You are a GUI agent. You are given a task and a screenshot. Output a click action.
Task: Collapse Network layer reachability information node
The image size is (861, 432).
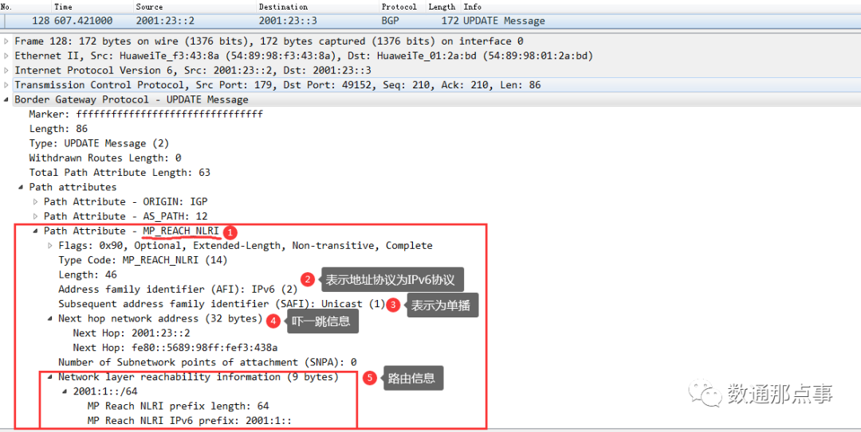[x=50, y=377]
